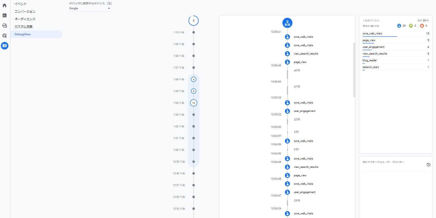Open the Reports bar chart icon
436x218 pixels.
(4, 15)
